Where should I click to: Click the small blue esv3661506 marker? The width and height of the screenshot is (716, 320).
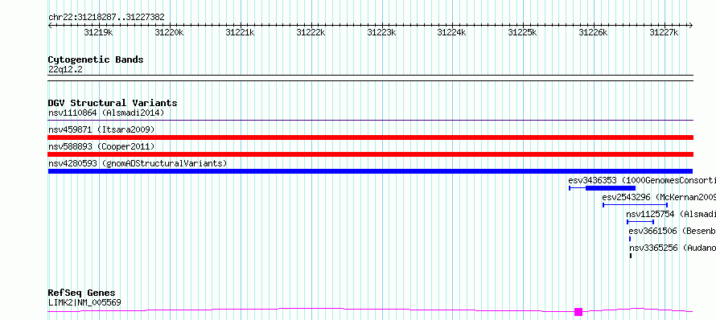tap(630, 239)
